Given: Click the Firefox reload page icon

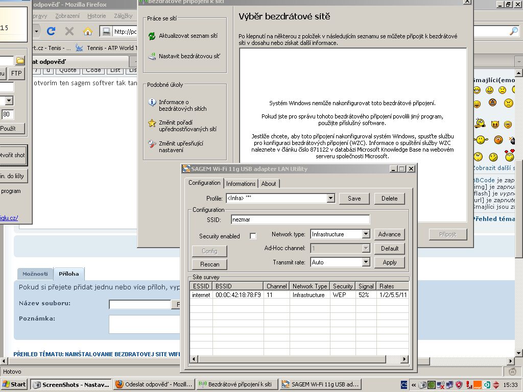Looking at the screenshot, I should (51, 31).
